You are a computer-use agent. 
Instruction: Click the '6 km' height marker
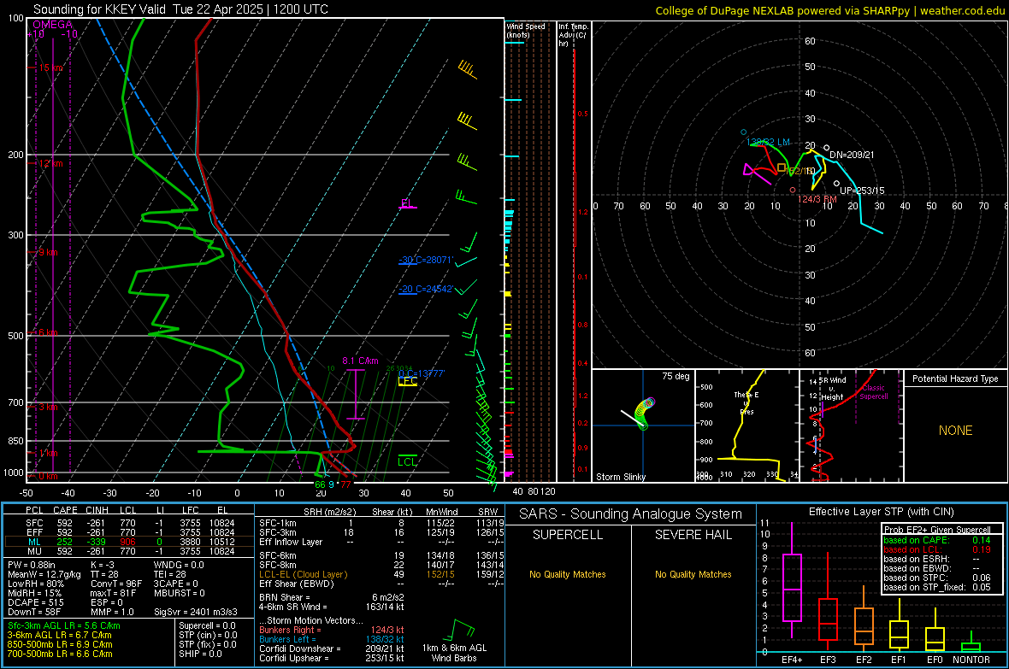[x=48, y=332]
